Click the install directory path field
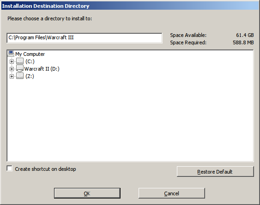 click(85, 38)
